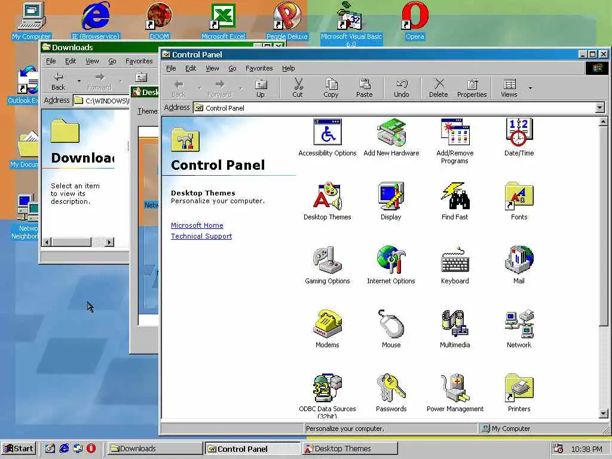Open ODBC Data Sources icon
612x459 pixels.
pyautogui.click(x=327, y=396)
